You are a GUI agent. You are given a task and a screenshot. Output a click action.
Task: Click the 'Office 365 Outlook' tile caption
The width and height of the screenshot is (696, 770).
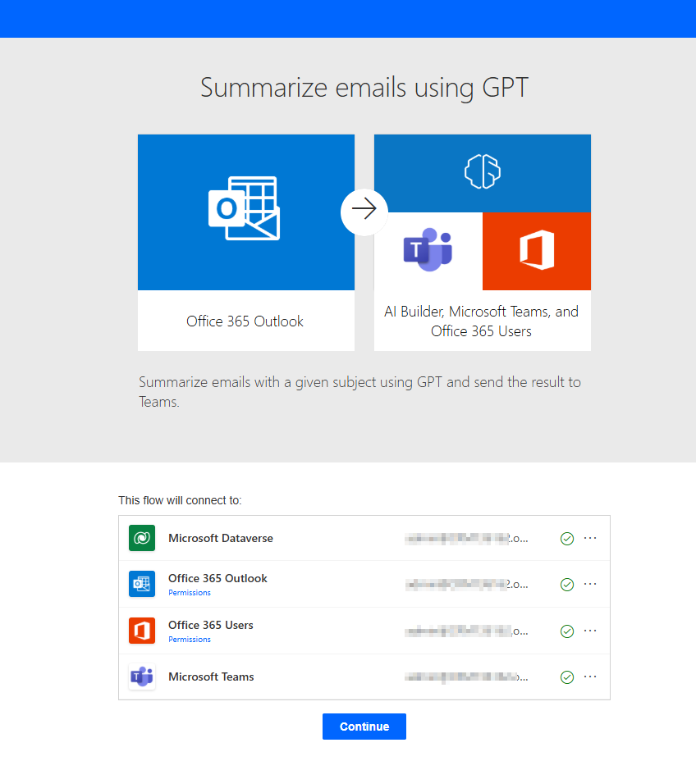[x=245, y=321]
